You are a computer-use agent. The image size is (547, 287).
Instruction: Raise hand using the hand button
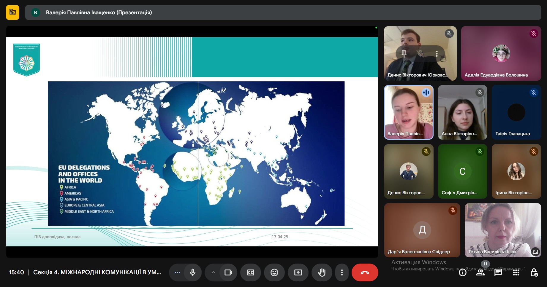click(322, 272)
